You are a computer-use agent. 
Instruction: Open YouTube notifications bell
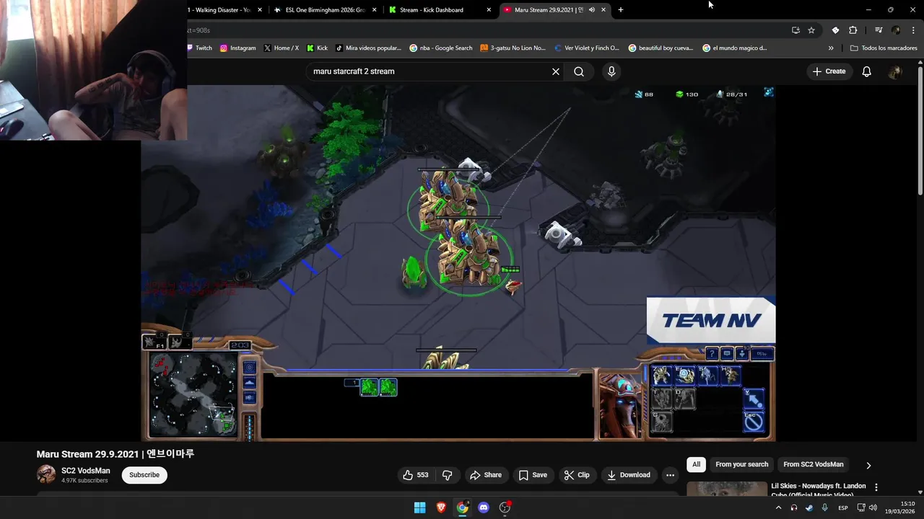(x=866, y=71)
